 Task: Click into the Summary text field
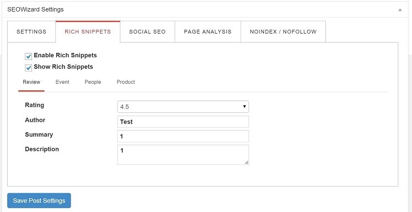coord(183,136)
